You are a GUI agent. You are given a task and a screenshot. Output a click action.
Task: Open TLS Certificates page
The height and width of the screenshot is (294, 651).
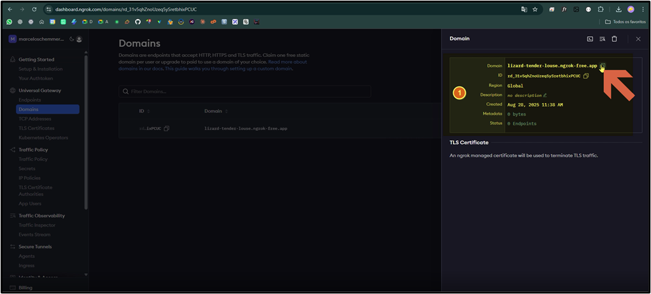point(36,128)
